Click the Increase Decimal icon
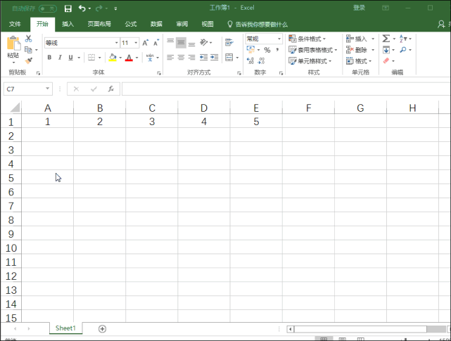The image size is (451, 341). (250, 60)
